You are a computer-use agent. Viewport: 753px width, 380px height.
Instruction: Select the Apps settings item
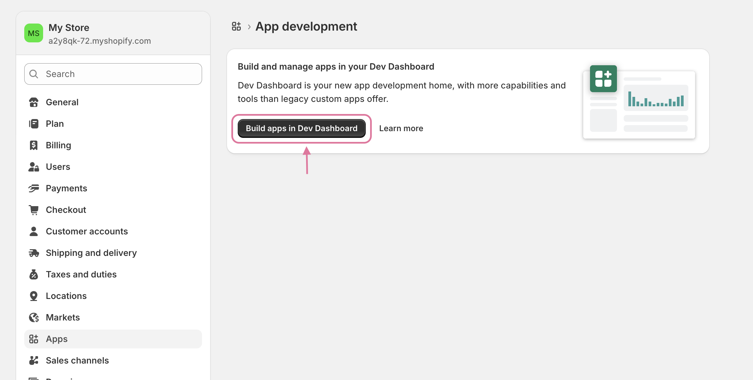[x=57, y=339]
